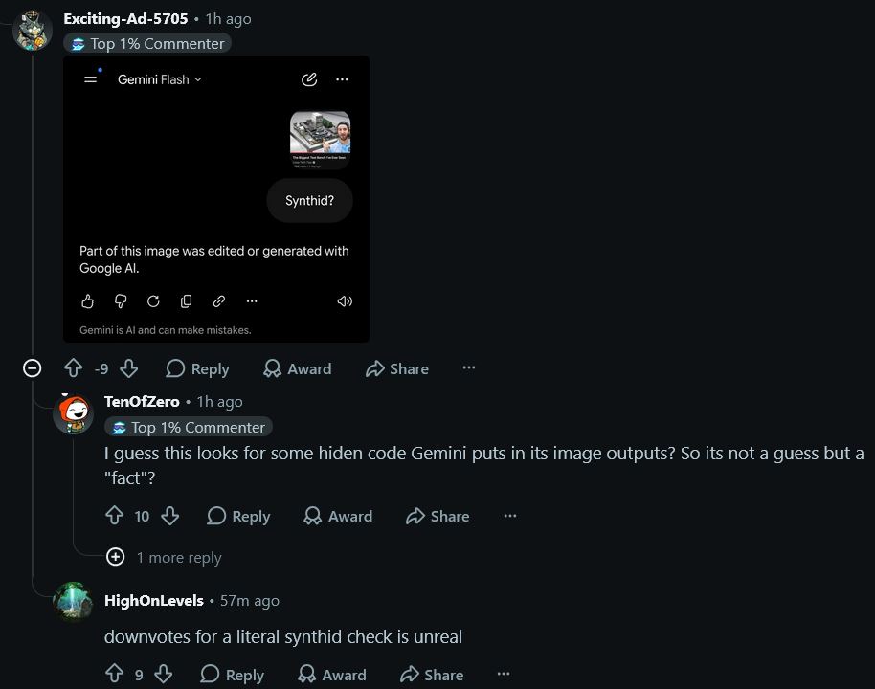The image size is (875, 689).
Task: Share HighOnLevels' comment
Action: 432,674
